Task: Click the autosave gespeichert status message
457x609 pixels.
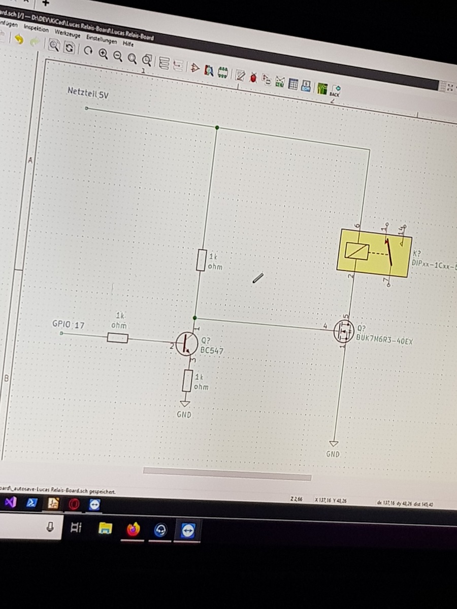Action: [57, 491]
